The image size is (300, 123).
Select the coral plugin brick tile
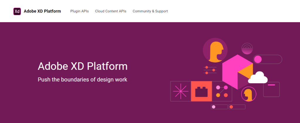click(201, 91)
